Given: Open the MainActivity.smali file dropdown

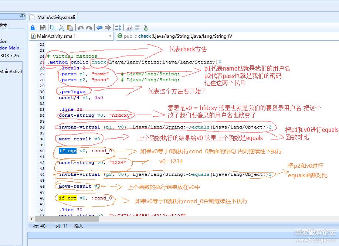Looking at the screenshot, I should 71,36.
